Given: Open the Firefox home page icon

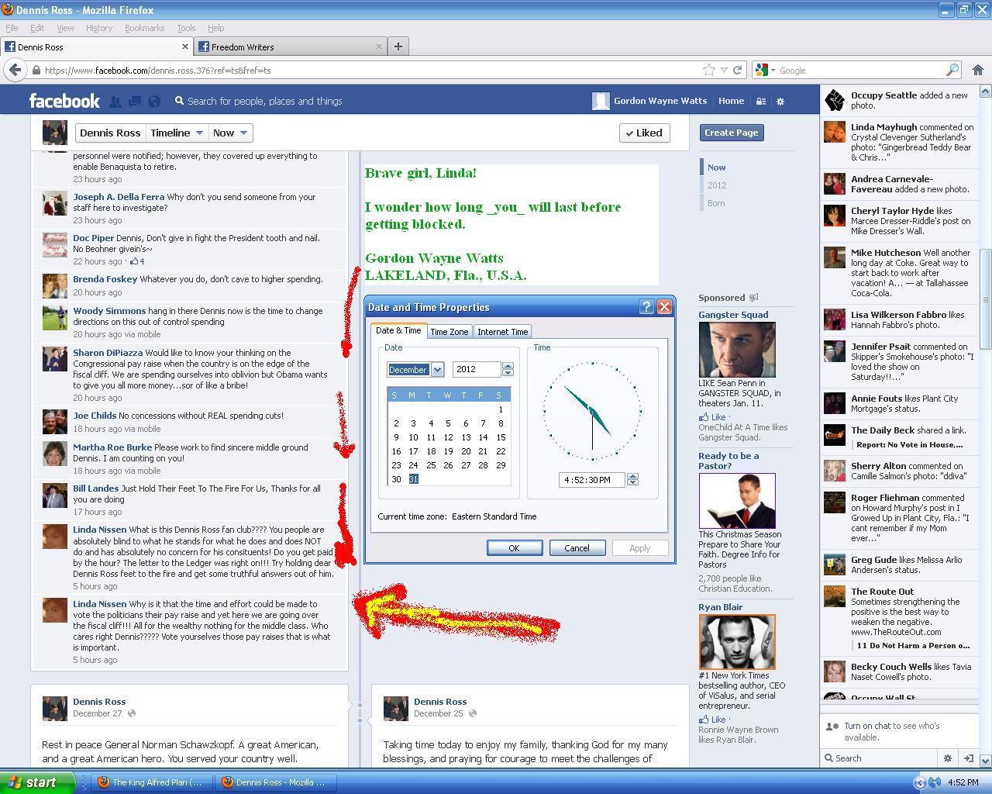Looking at the screenshot, I should 977,70.
